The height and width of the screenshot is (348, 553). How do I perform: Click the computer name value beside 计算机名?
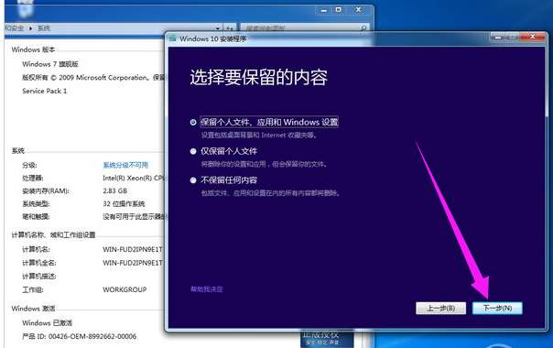tap(133, 249)
